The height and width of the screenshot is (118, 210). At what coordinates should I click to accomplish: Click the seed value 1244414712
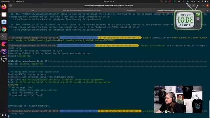coord(24,56)
